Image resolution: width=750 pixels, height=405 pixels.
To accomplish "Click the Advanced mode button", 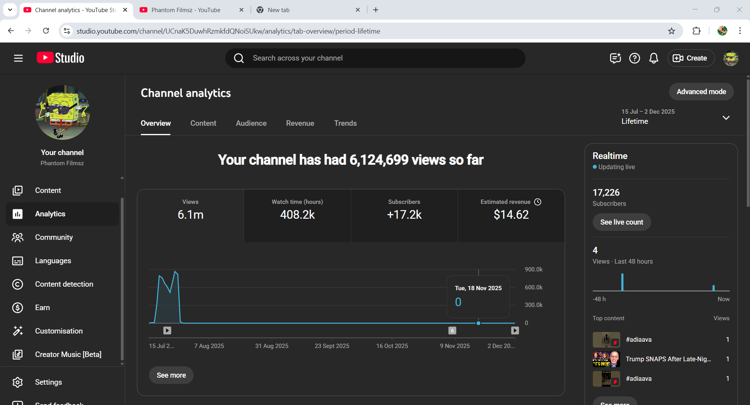I will pyautogui.click(x=701, y=91).
